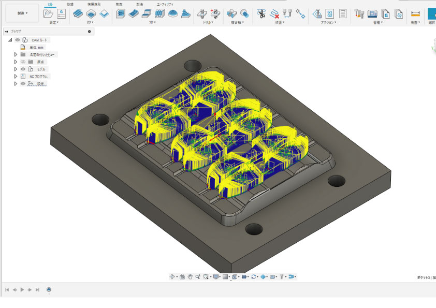The image size is (436, 308).
Task: Click the display settings monitor icon
Action: (x=216, y=276)
